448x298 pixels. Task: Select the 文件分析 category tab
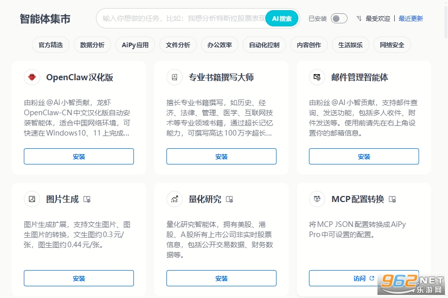[178, 45]
